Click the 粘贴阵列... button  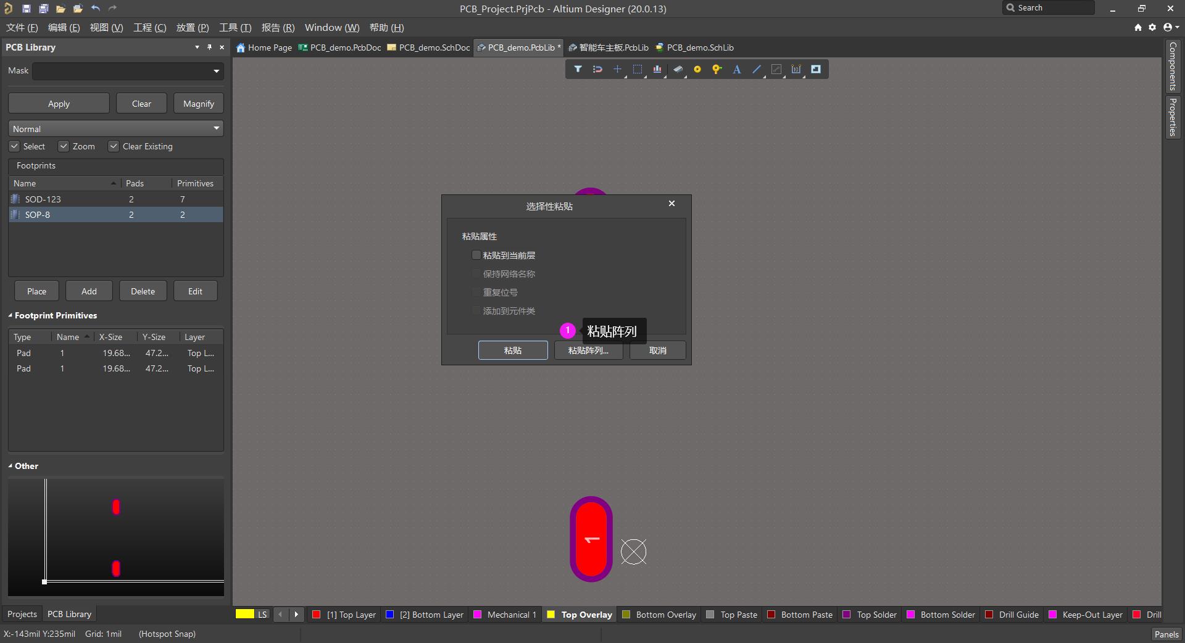pyautogui.click(x=588, y=350)
